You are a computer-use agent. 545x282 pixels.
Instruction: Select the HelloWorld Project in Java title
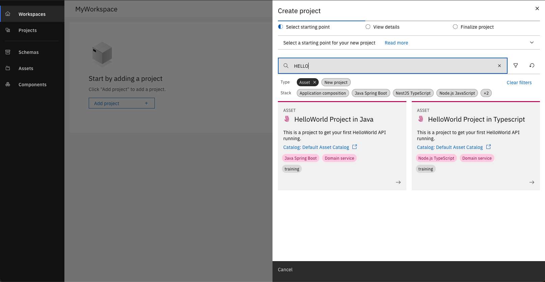pos(334,119)
